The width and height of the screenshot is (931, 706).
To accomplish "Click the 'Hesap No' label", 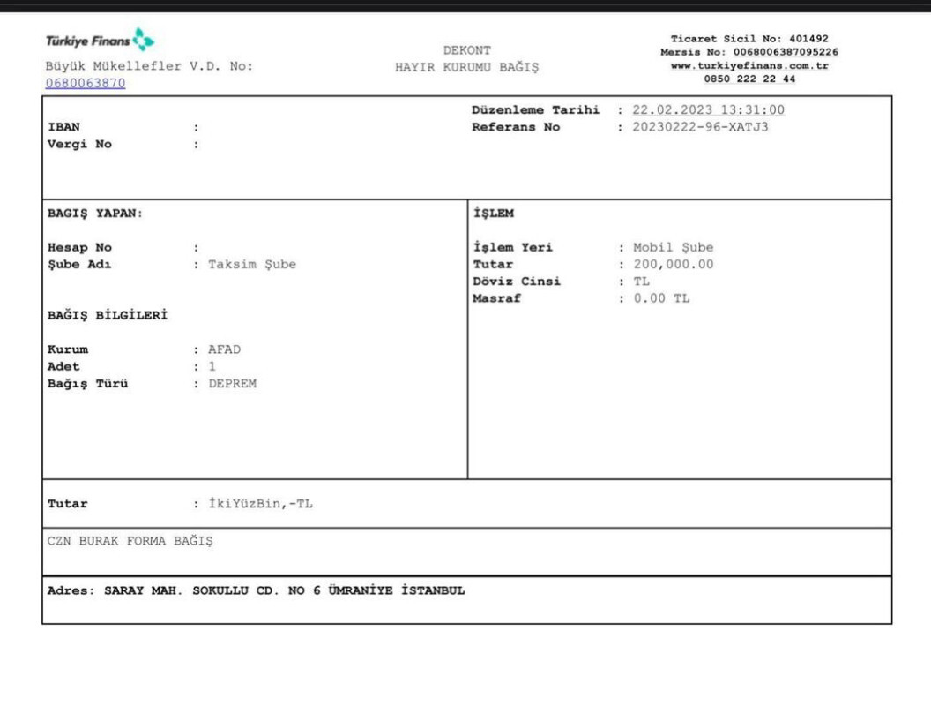I will coord(79,248).
